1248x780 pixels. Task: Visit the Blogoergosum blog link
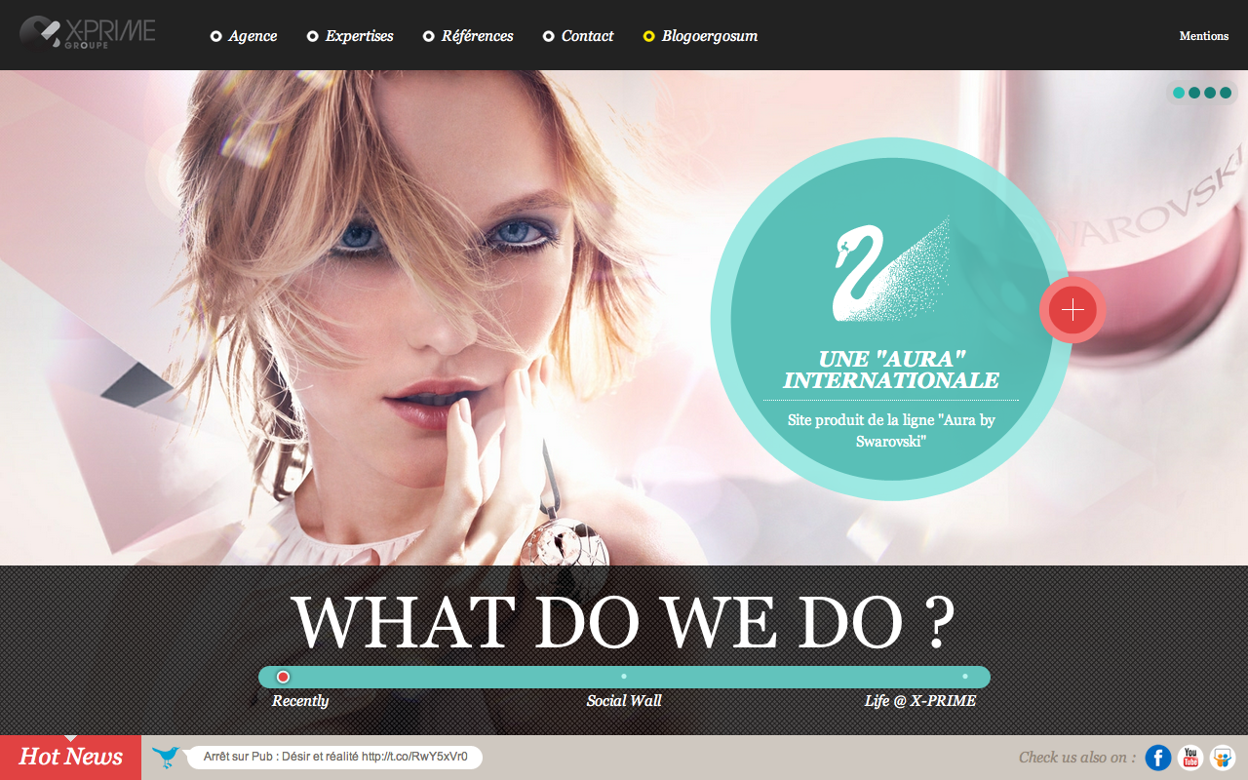click(x=700, y=36)
